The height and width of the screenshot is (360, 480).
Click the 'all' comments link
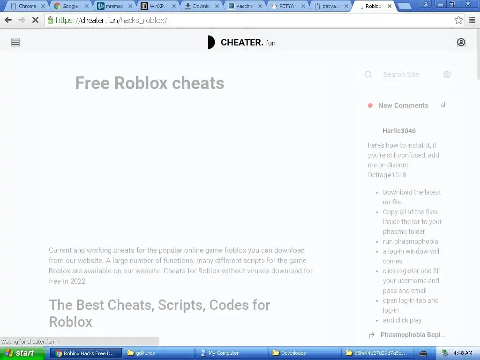pyautogui.click(x=443, y=105)
